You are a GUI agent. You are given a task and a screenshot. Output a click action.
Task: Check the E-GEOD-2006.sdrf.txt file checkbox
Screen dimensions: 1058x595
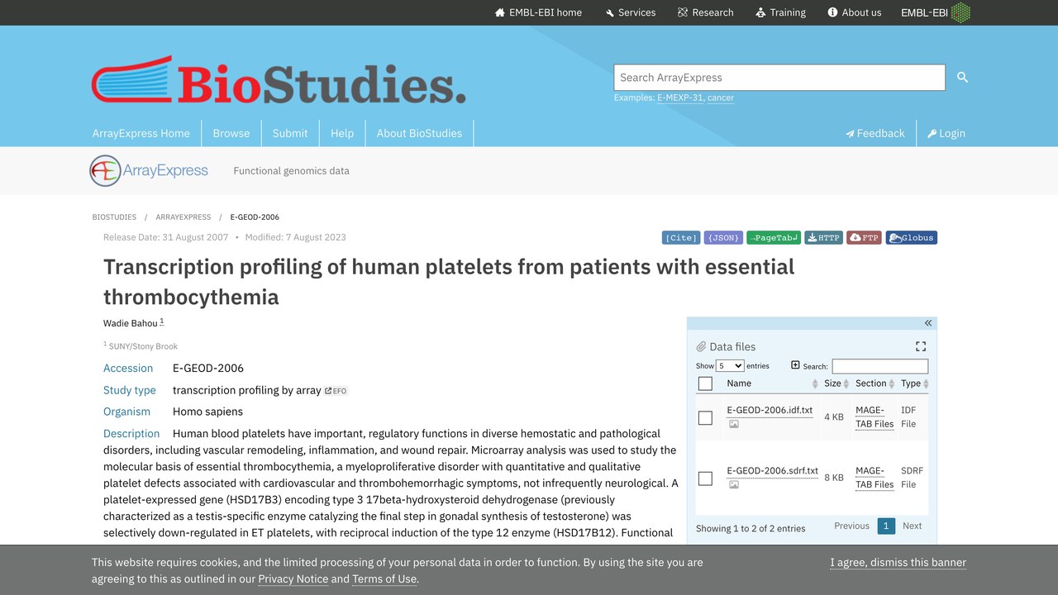[x=705, y=478]
